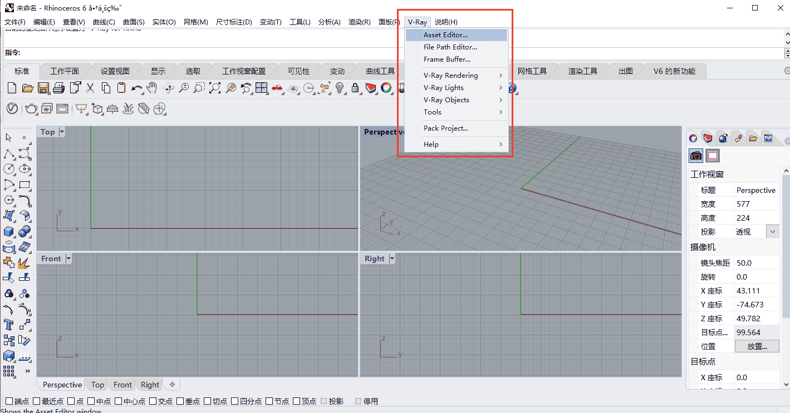Open camera properties via the camera icon

pyautogui.click(x=695, y=156)
